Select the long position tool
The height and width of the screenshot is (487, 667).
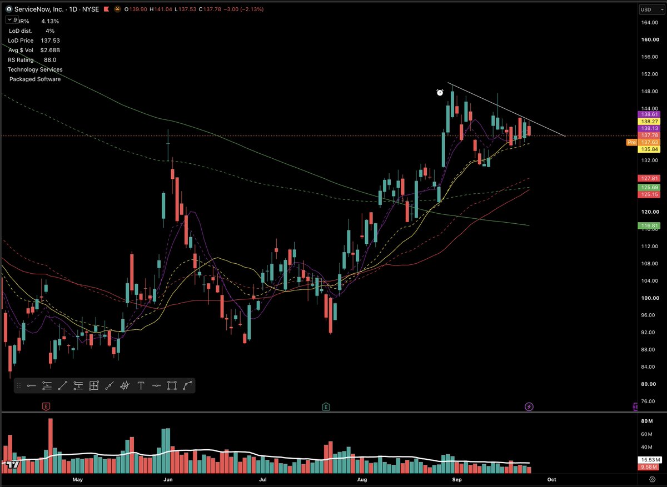click(x=47, y=386)
